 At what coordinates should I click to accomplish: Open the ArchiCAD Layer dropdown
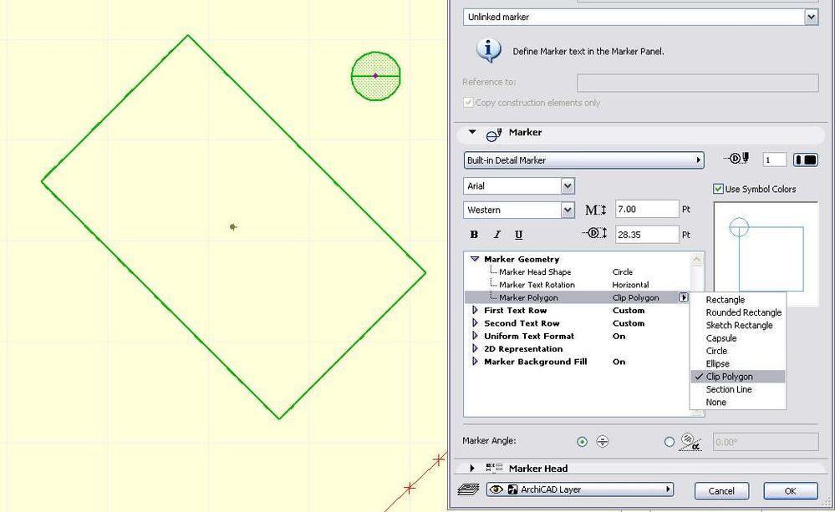click(580, 489)
